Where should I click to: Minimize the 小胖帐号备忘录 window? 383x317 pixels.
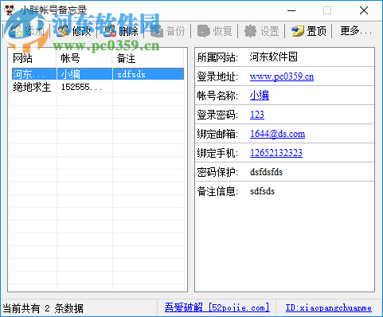[x=291, y=10]
